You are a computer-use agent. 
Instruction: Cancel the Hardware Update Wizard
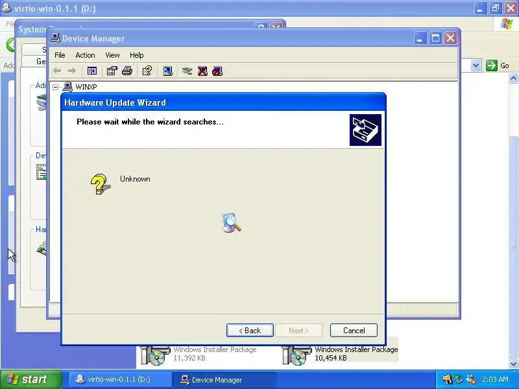point(354,331)
